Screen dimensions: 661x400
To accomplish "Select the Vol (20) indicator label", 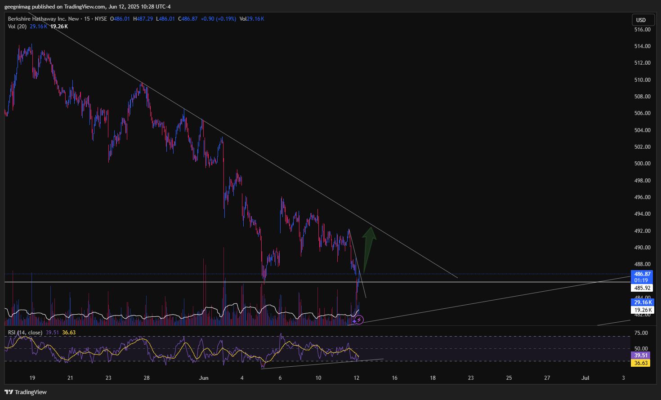I will pos(18,27).
